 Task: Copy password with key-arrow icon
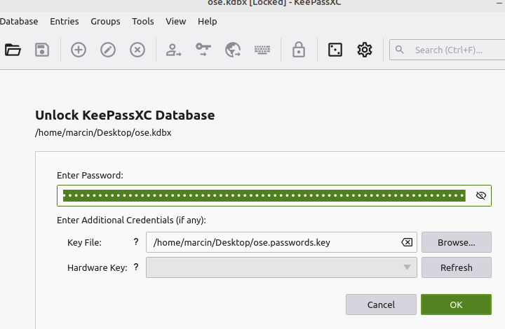coord(203,50)
